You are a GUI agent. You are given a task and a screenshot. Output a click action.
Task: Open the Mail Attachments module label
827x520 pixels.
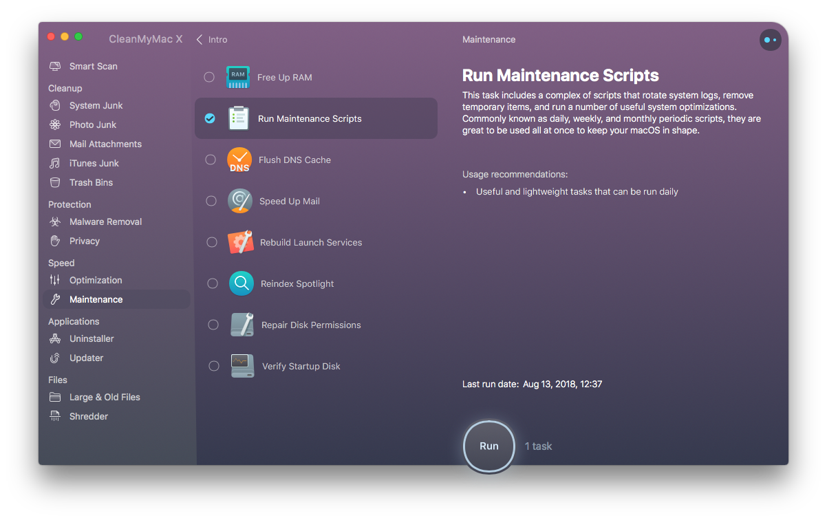tap(106, 144)
